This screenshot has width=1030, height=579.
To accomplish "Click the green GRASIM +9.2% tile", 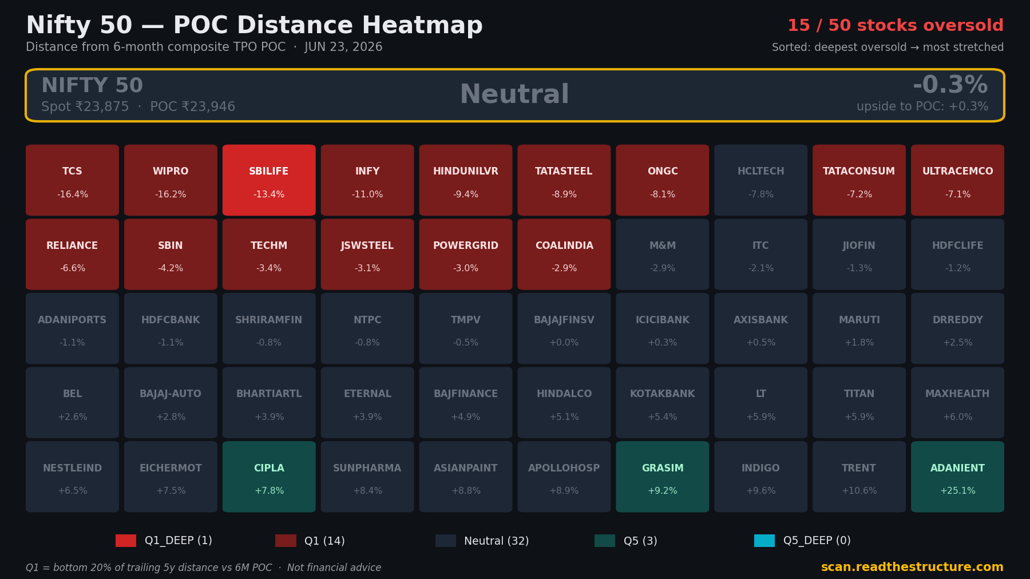I will pos(663,477).
